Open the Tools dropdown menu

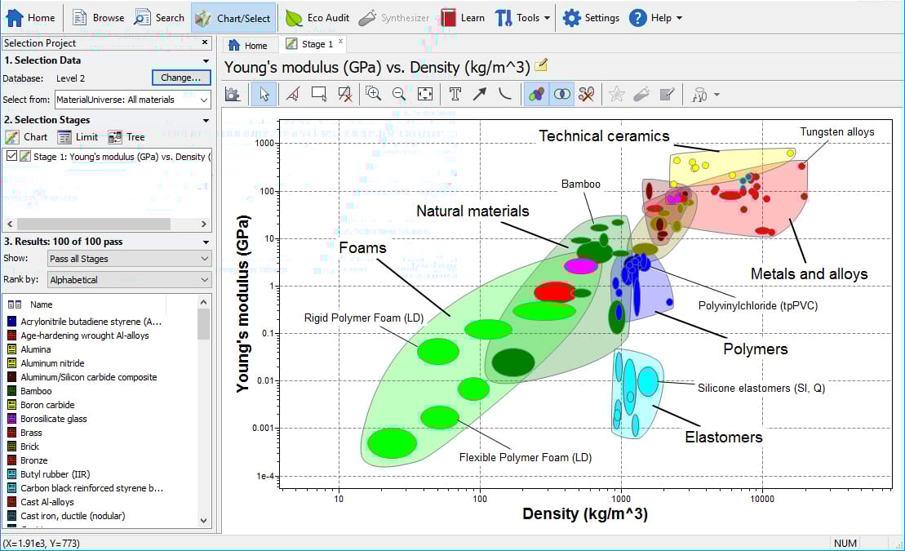(522, 18)
